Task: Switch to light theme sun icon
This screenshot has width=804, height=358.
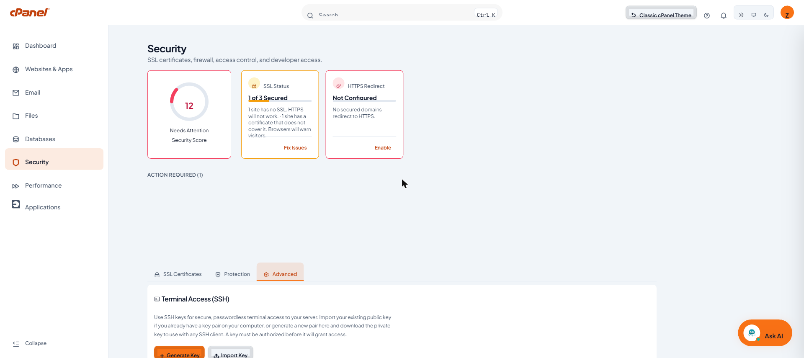Action: coord(741,15)
